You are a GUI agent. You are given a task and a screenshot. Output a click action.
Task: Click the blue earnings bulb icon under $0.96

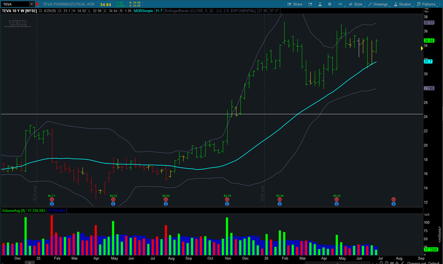pyautogui.click(x=280, y=203)
